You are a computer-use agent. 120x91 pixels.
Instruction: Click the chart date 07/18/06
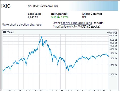click(112, 33)
